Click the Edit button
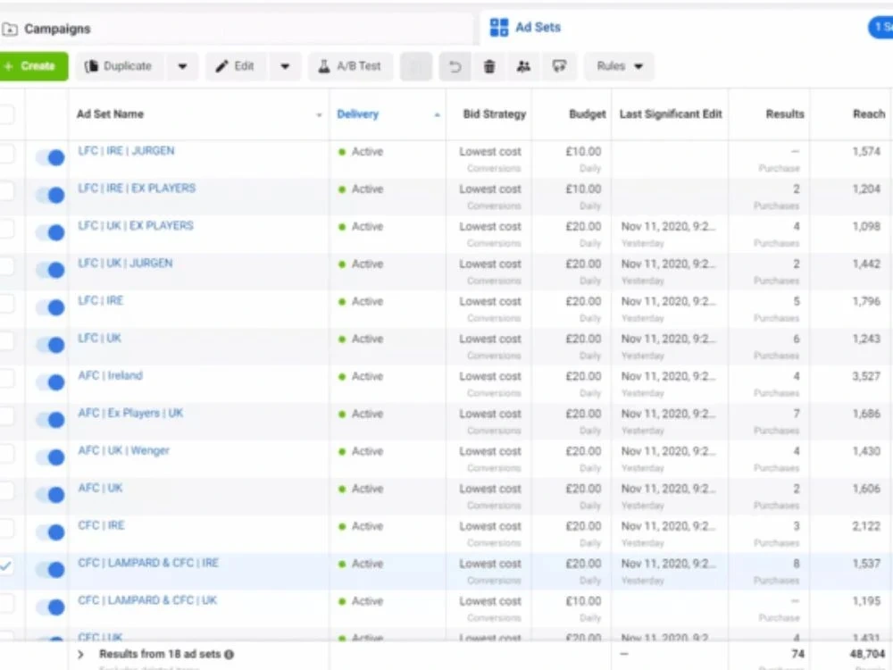This screenshot has width=893, height=670. coord(236,67)
